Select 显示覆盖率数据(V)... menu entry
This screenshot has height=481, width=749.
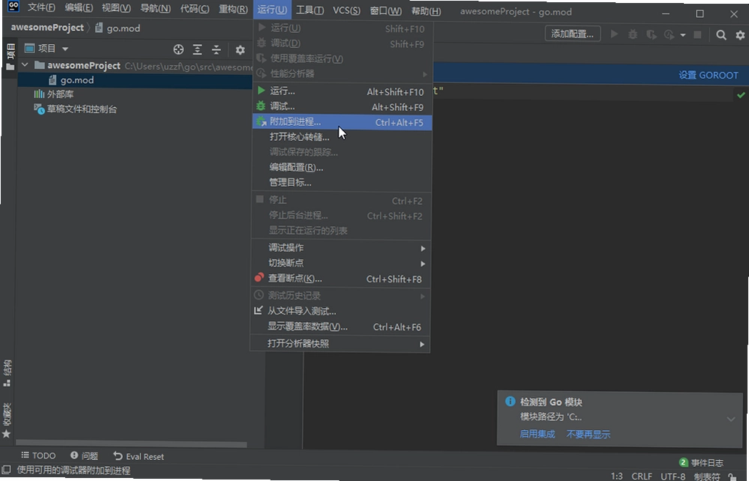click(340, 327)
